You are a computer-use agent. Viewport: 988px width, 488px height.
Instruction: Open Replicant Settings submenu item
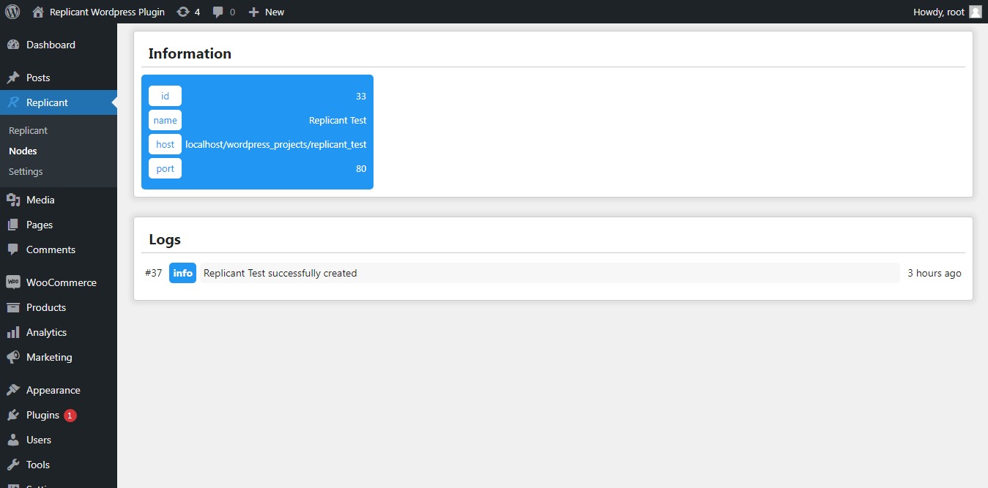[x=26, y=171]
